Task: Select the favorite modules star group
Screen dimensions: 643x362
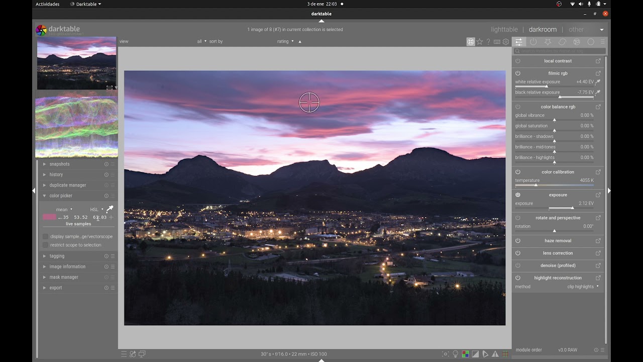Action: click(548, 42)
